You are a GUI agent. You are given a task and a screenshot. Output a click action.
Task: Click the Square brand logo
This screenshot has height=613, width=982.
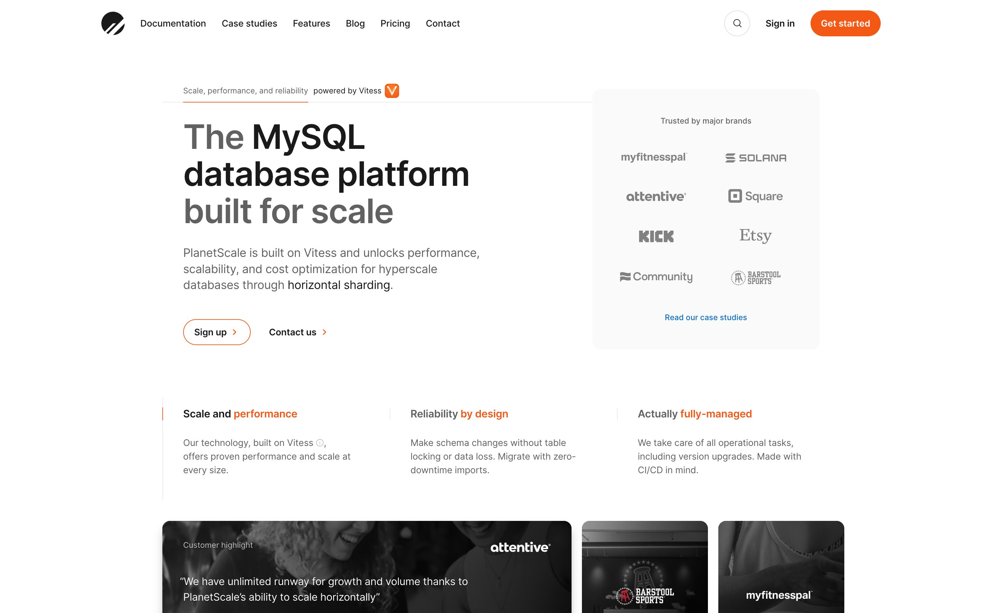point(755,196)
